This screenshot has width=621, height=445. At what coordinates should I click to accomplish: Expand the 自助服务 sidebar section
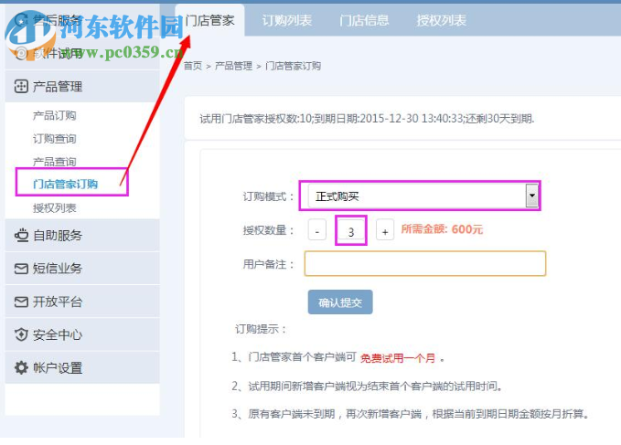(82, 236)
